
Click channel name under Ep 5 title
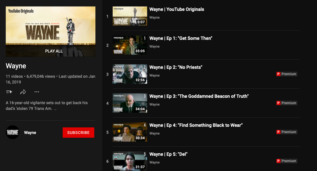click(x=154, y=162)
